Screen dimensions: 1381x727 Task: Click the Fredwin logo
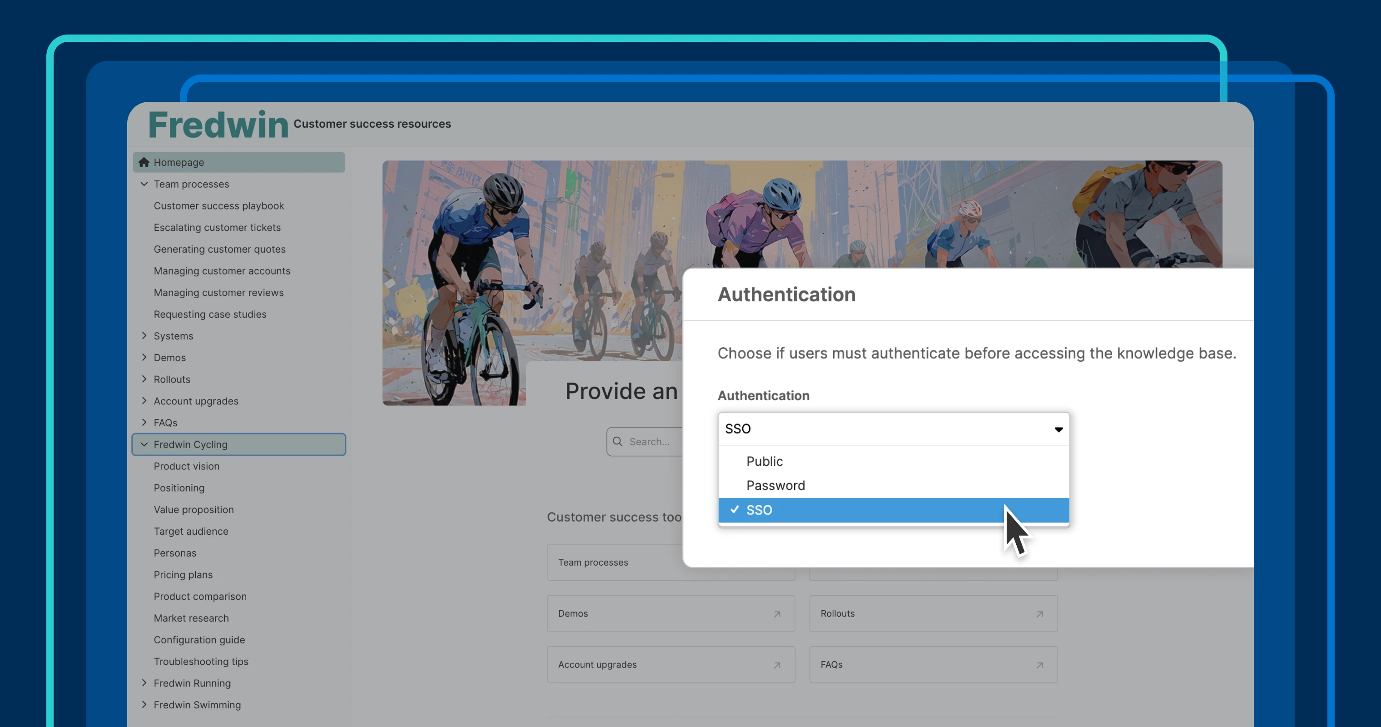tap(218, 124)
